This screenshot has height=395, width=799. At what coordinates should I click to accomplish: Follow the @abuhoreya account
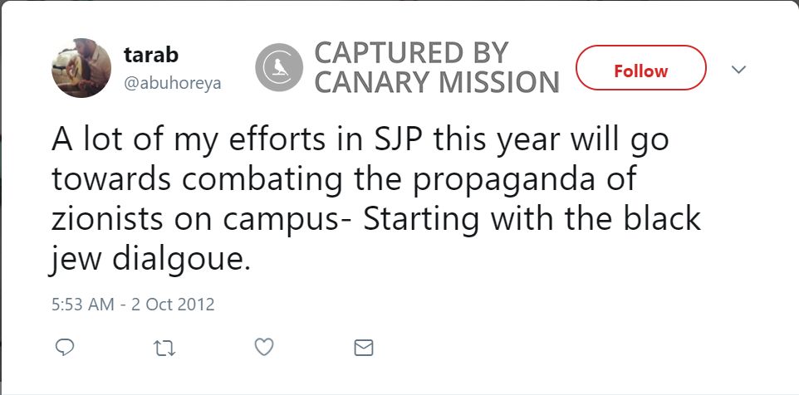pyautogui.click(x=640, y=71)
